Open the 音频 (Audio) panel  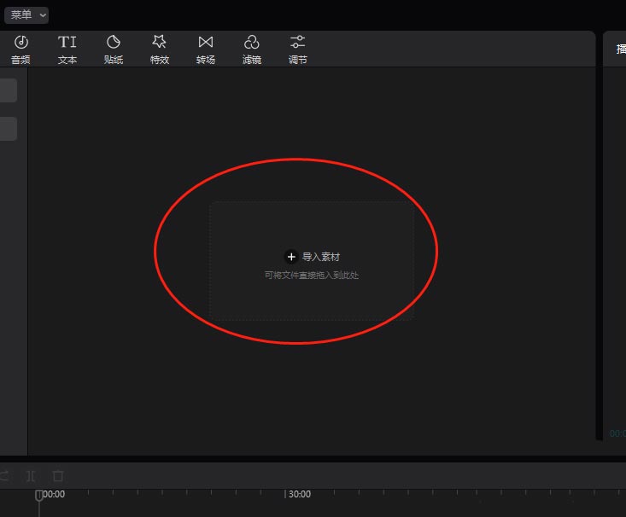[20, 49]
